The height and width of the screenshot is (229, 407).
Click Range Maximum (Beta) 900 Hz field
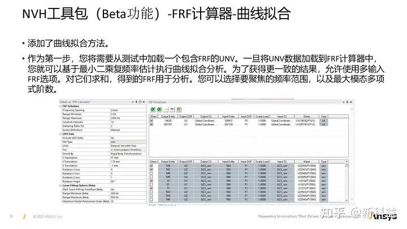[128, 197]
